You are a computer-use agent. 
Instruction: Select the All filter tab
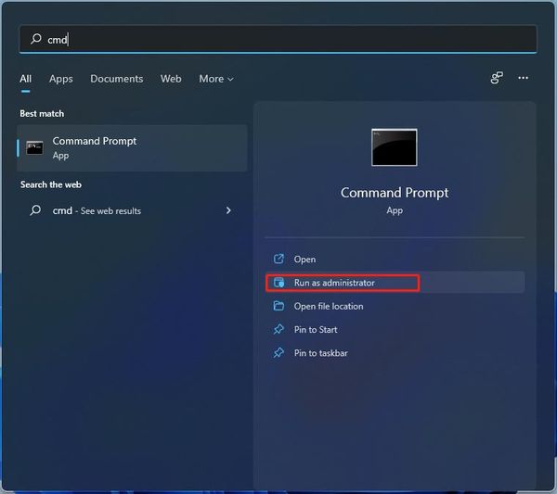(x=26, y=79)
